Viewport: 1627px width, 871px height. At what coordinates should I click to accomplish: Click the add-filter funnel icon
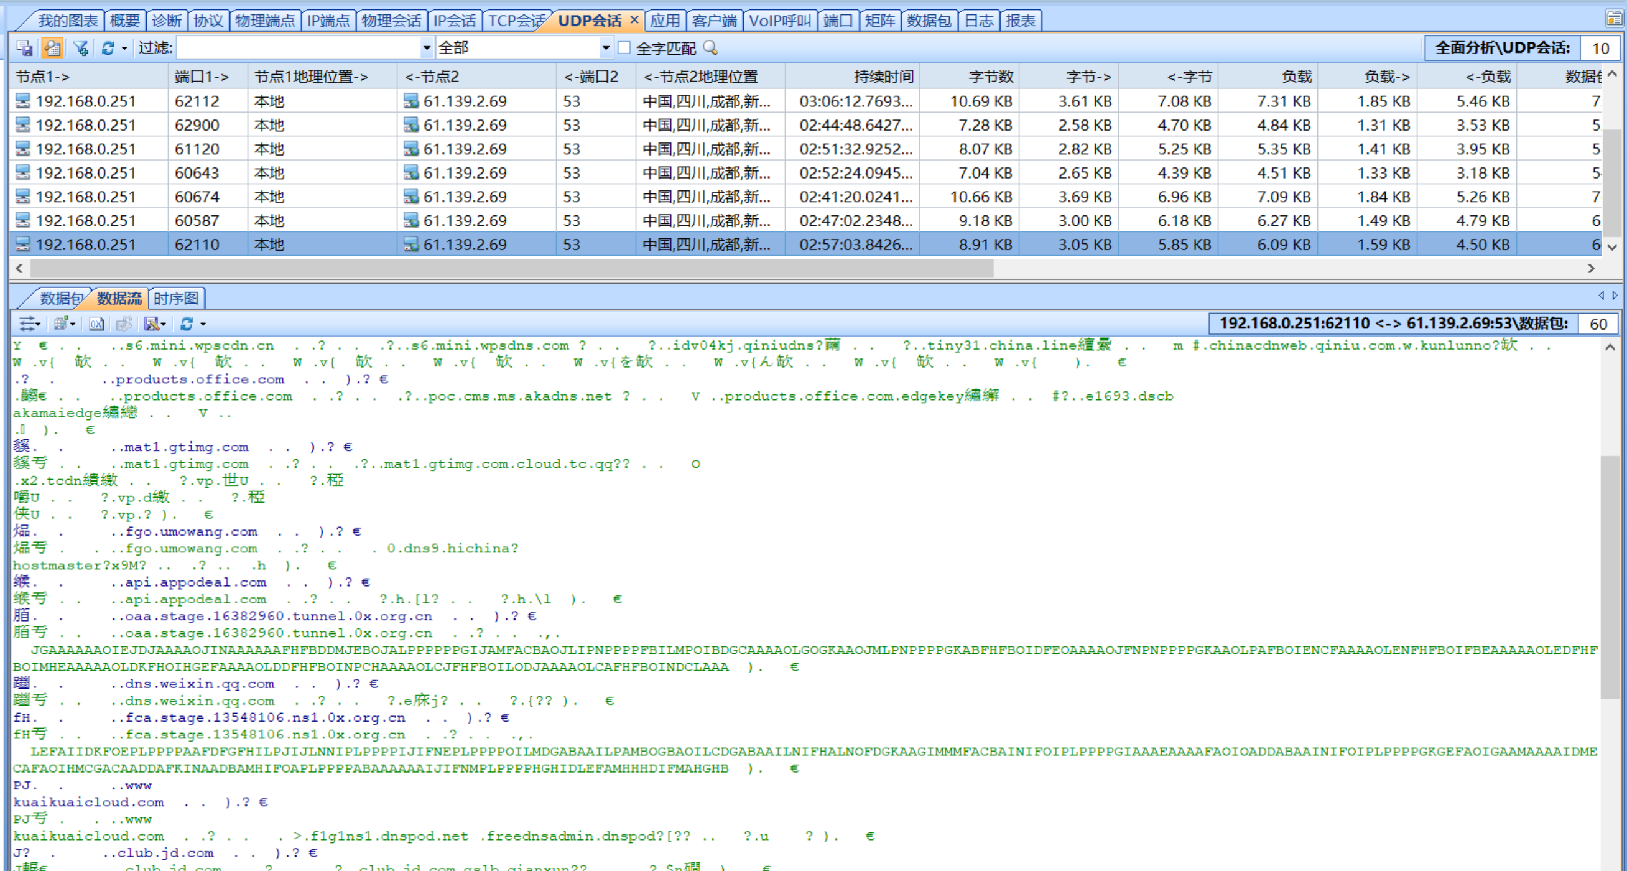tap(80, 48)
